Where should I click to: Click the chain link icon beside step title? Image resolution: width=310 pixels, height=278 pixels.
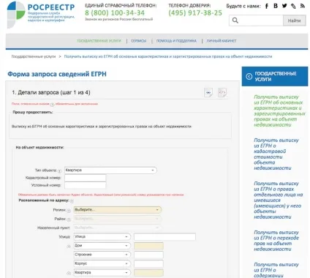(208, 93)
